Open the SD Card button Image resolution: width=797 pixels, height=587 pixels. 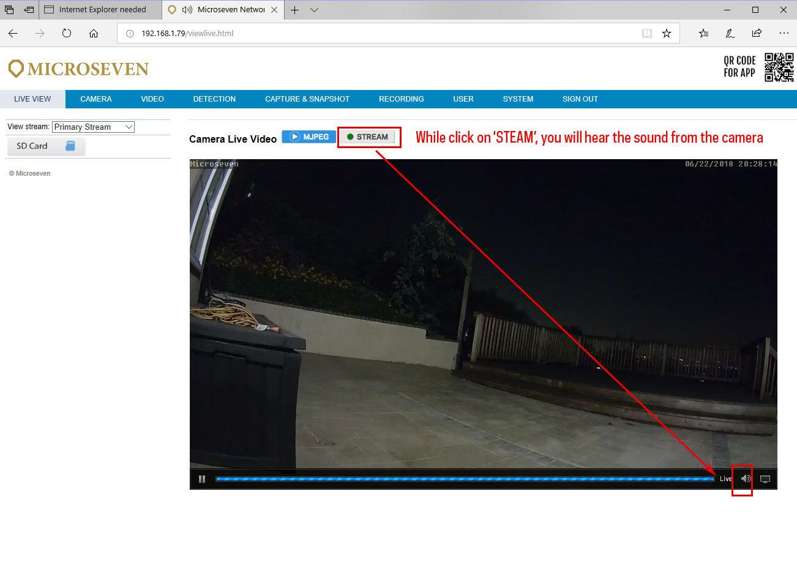[47, 146]
